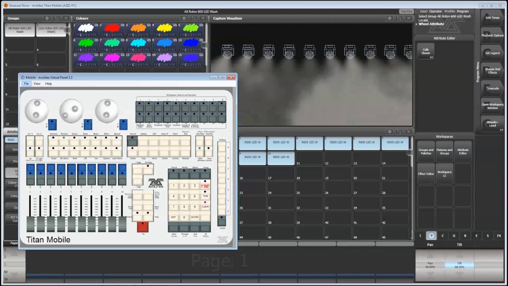Select R600 LED W fixture number 10
Viewport: 508px width, 286px height.
pyautogui.click(x=281, y=157)
